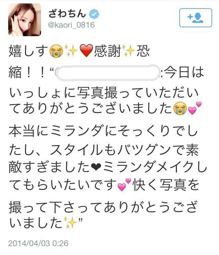Click the blurred-out quoted username box
This screenshot has width=219, height=255.
(108, 72)
